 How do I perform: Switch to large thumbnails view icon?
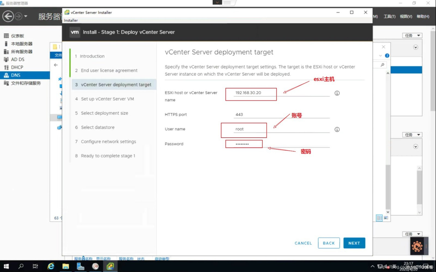click(x=386, y=218)
